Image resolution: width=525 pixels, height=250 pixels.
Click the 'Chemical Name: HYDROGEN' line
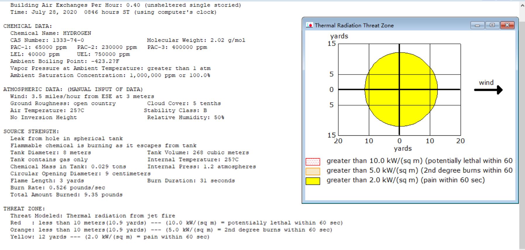point(51,33)
